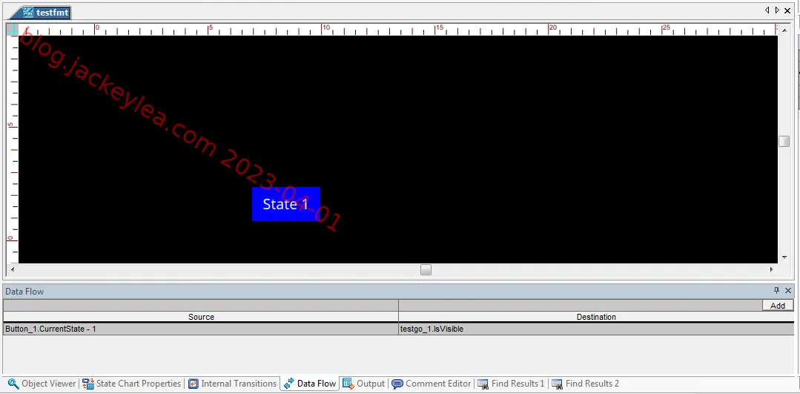Click the Comment Editor speech bubble icon
800x394 pixels.
(x=397, y=384)
